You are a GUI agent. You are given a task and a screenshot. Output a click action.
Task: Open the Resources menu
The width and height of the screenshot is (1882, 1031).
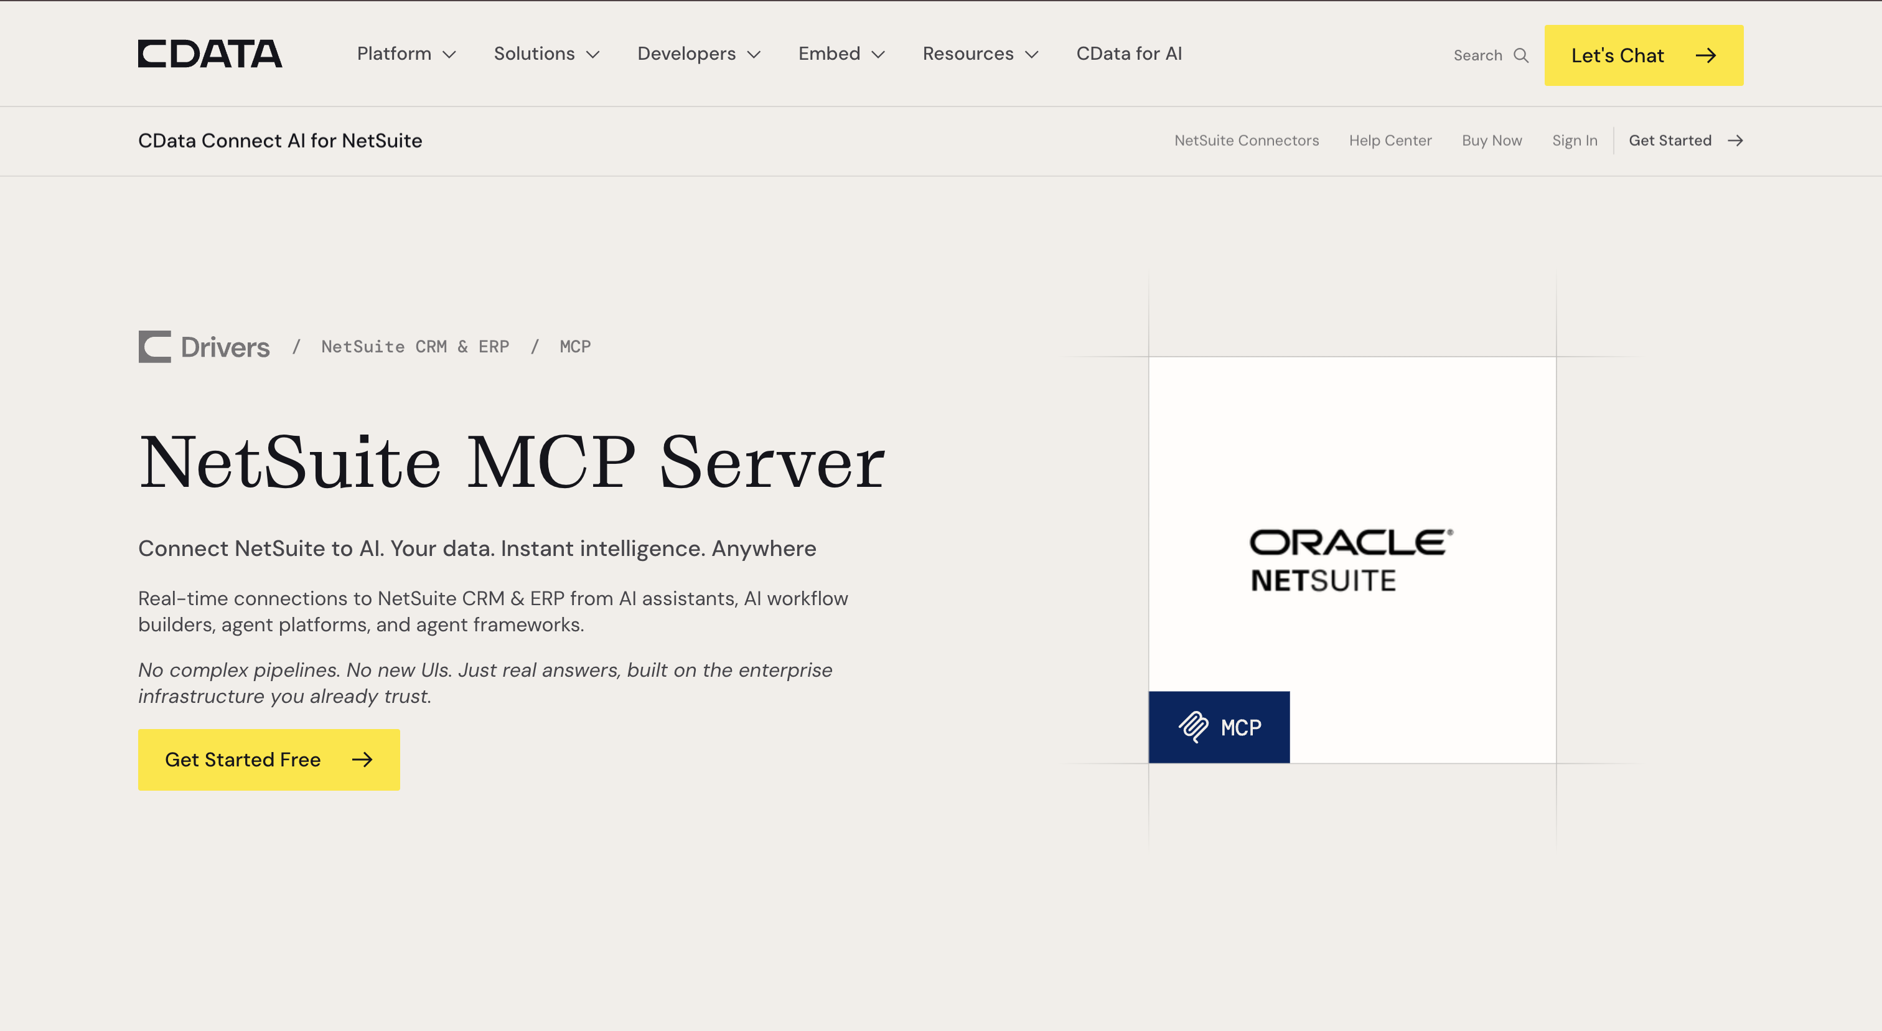tap(980, 54)
